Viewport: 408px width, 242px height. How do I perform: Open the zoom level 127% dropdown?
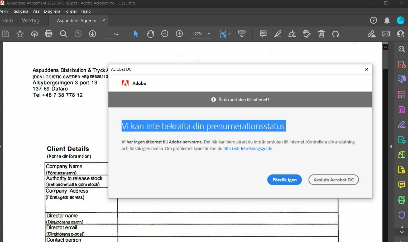click(202, 34)
